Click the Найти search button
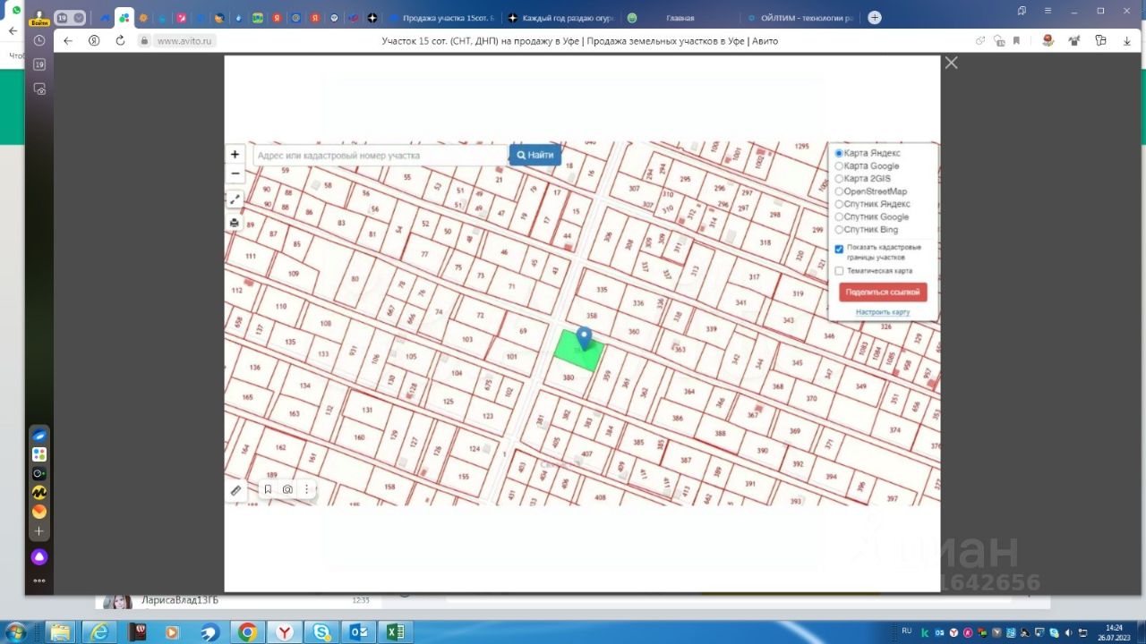 click(535, 155)
